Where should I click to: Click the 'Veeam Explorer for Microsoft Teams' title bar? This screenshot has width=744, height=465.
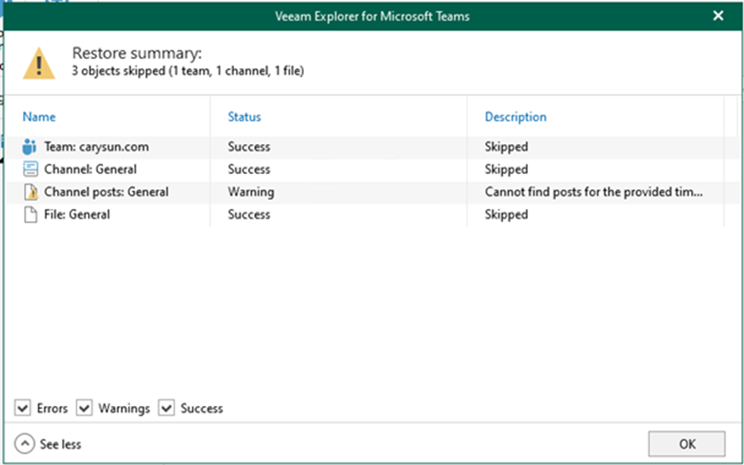pyautogui.click(x=373, y=16)
